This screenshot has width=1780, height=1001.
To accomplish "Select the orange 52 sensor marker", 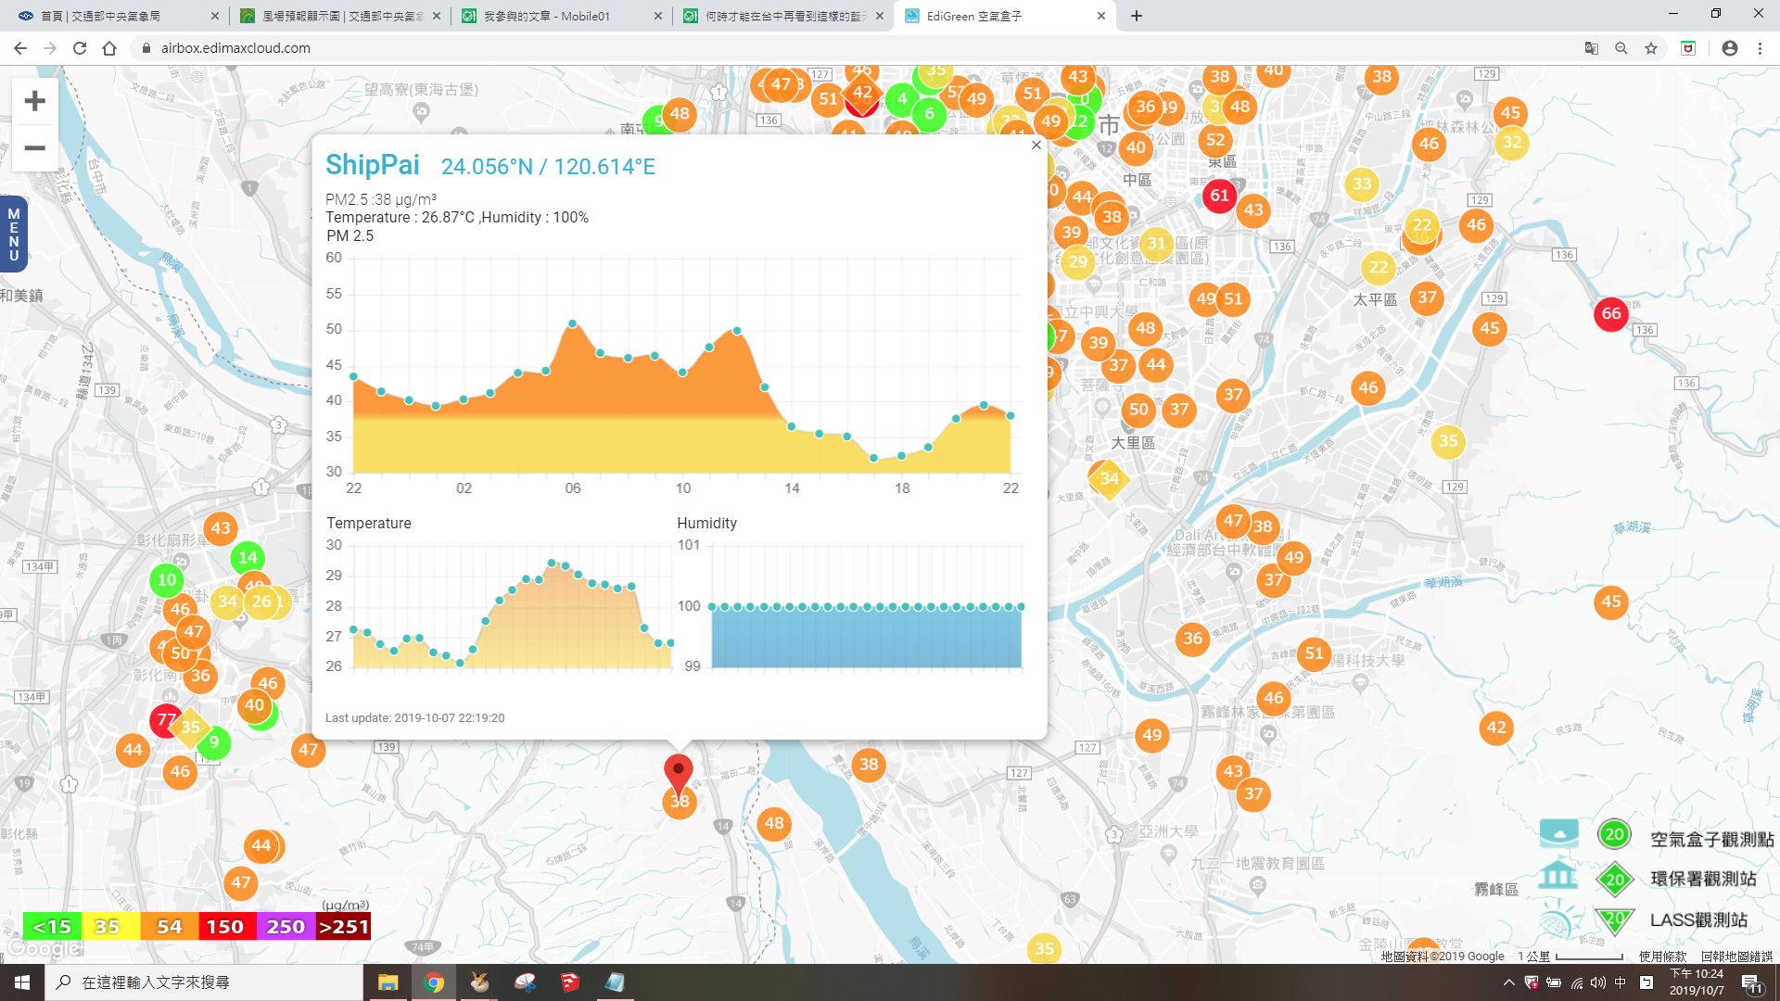I will click(x=1215, y=140).
